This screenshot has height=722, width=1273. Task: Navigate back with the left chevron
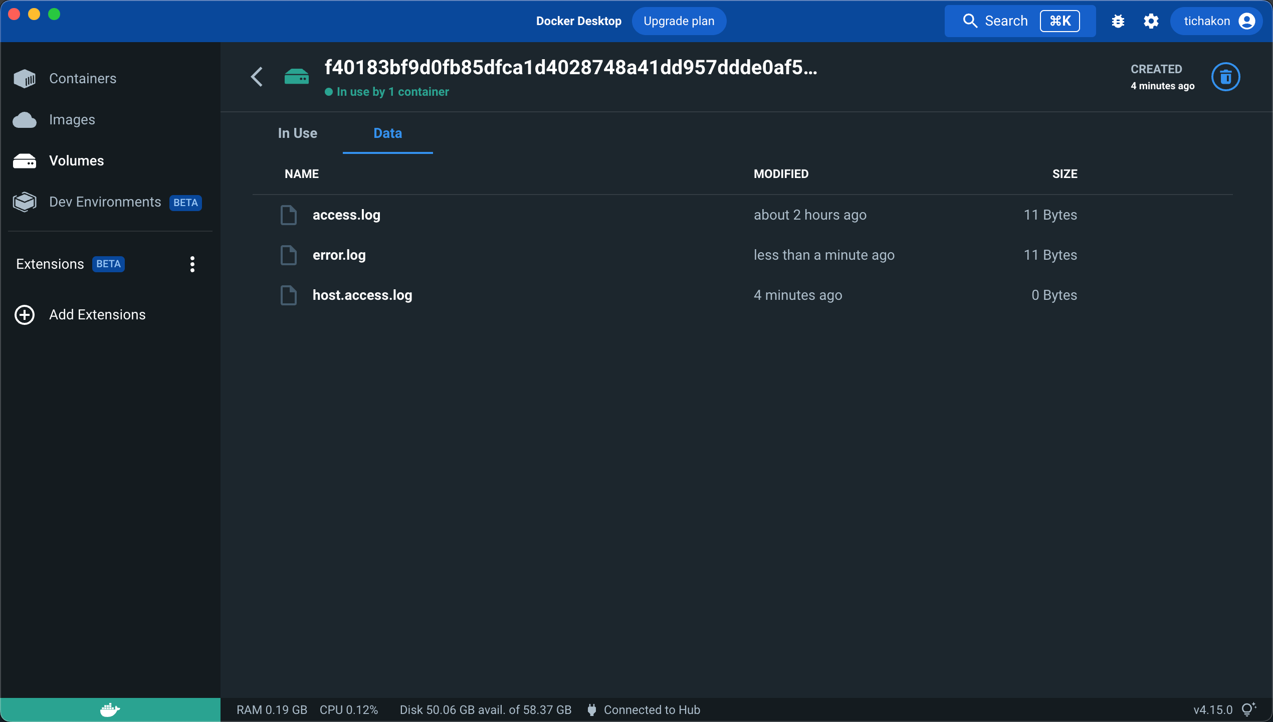[257, 77]
